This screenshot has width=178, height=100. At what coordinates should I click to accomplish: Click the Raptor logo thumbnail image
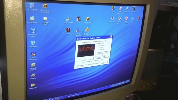click(x=86, y=51)
